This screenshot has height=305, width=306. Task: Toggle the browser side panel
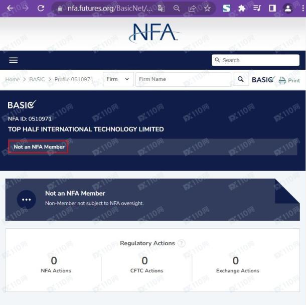pos(272,8)
